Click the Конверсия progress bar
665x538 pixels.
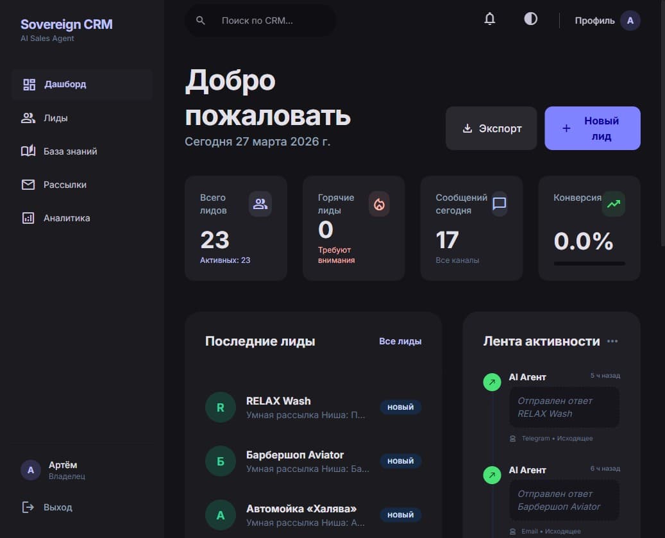[x=589, y=264]
